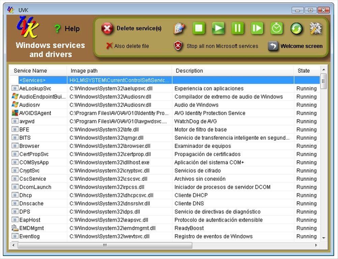Click description Cliente DHCP
The height and width of the screenshot is (259, 338).
tap(191, 195)
